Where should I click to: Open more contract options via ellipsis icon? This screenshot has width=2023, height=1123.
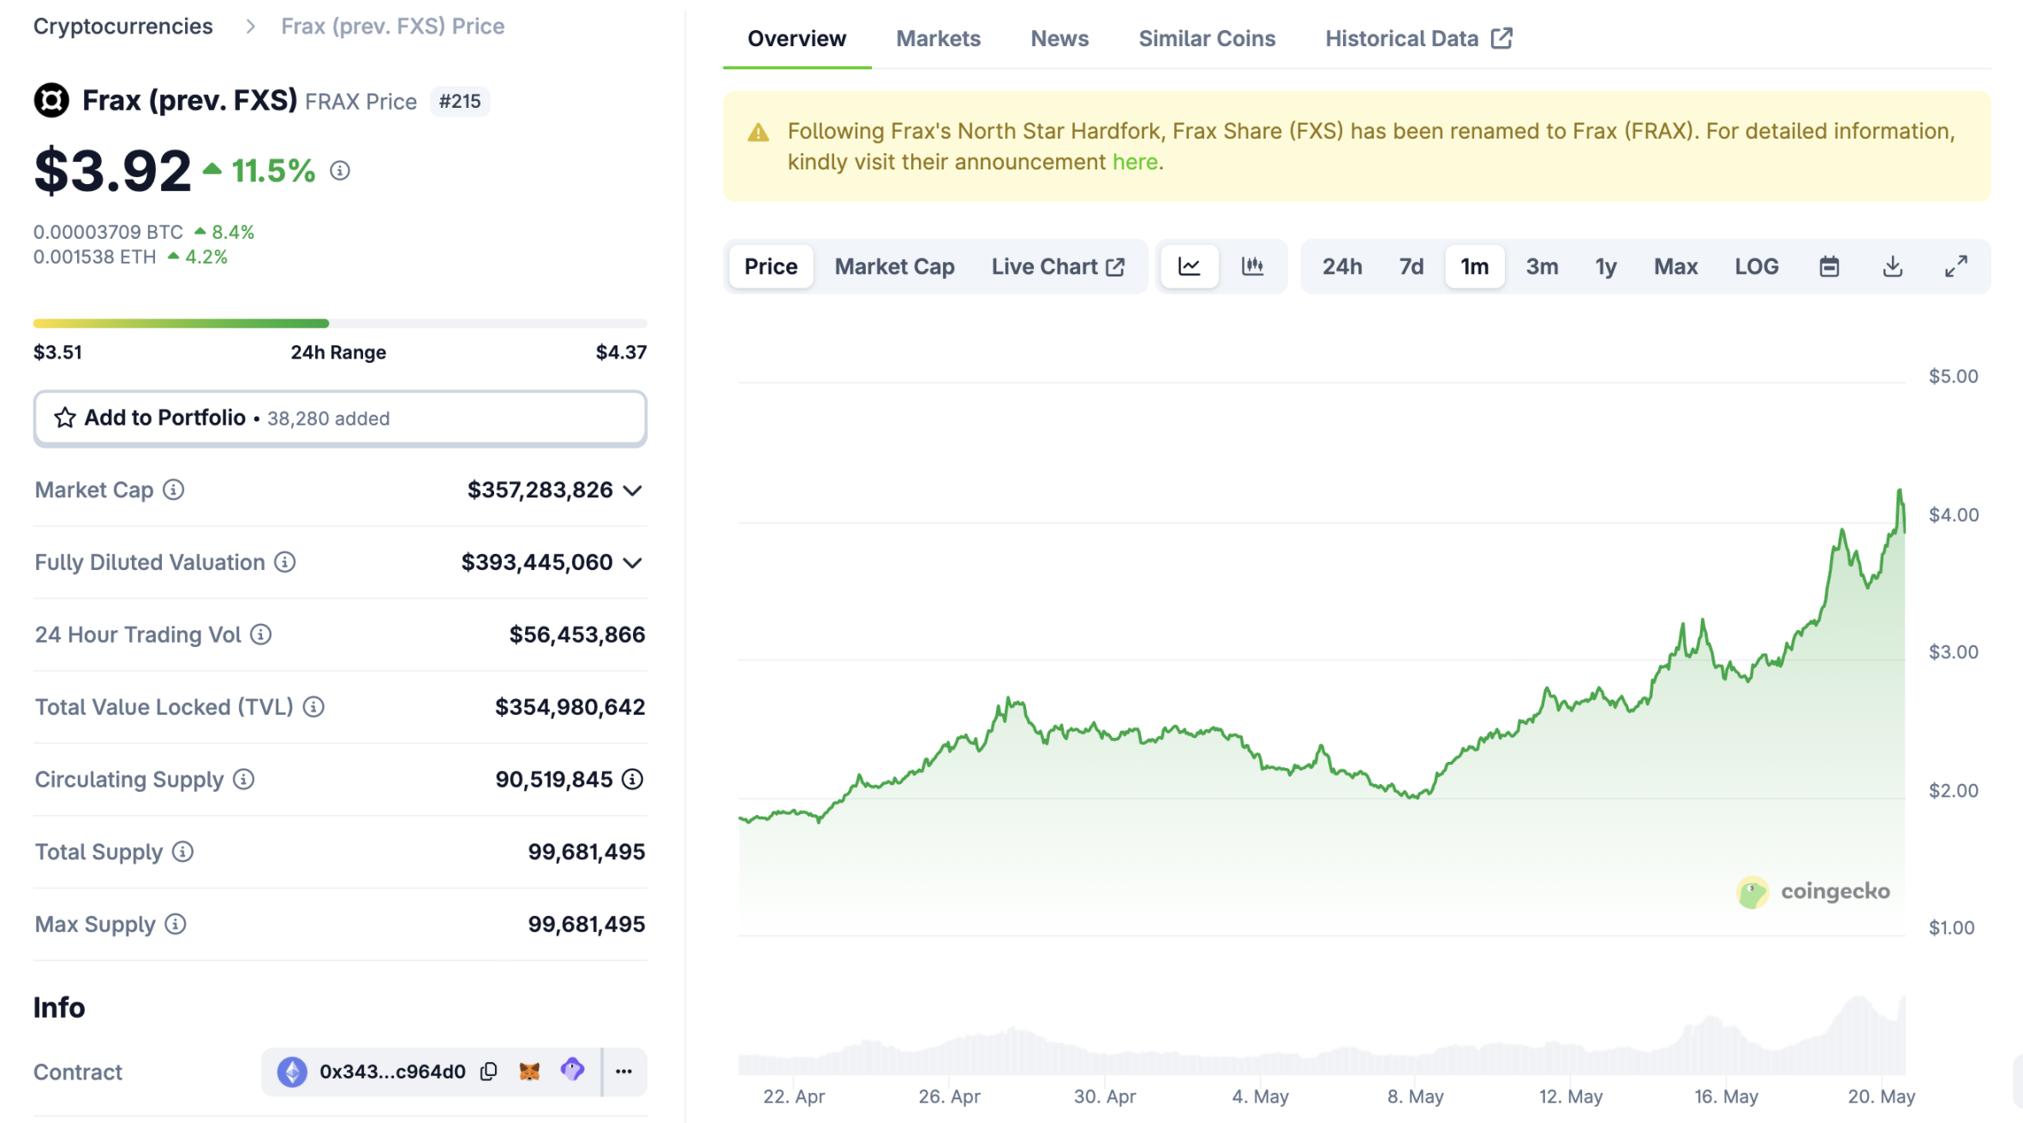pos(624,1071)
